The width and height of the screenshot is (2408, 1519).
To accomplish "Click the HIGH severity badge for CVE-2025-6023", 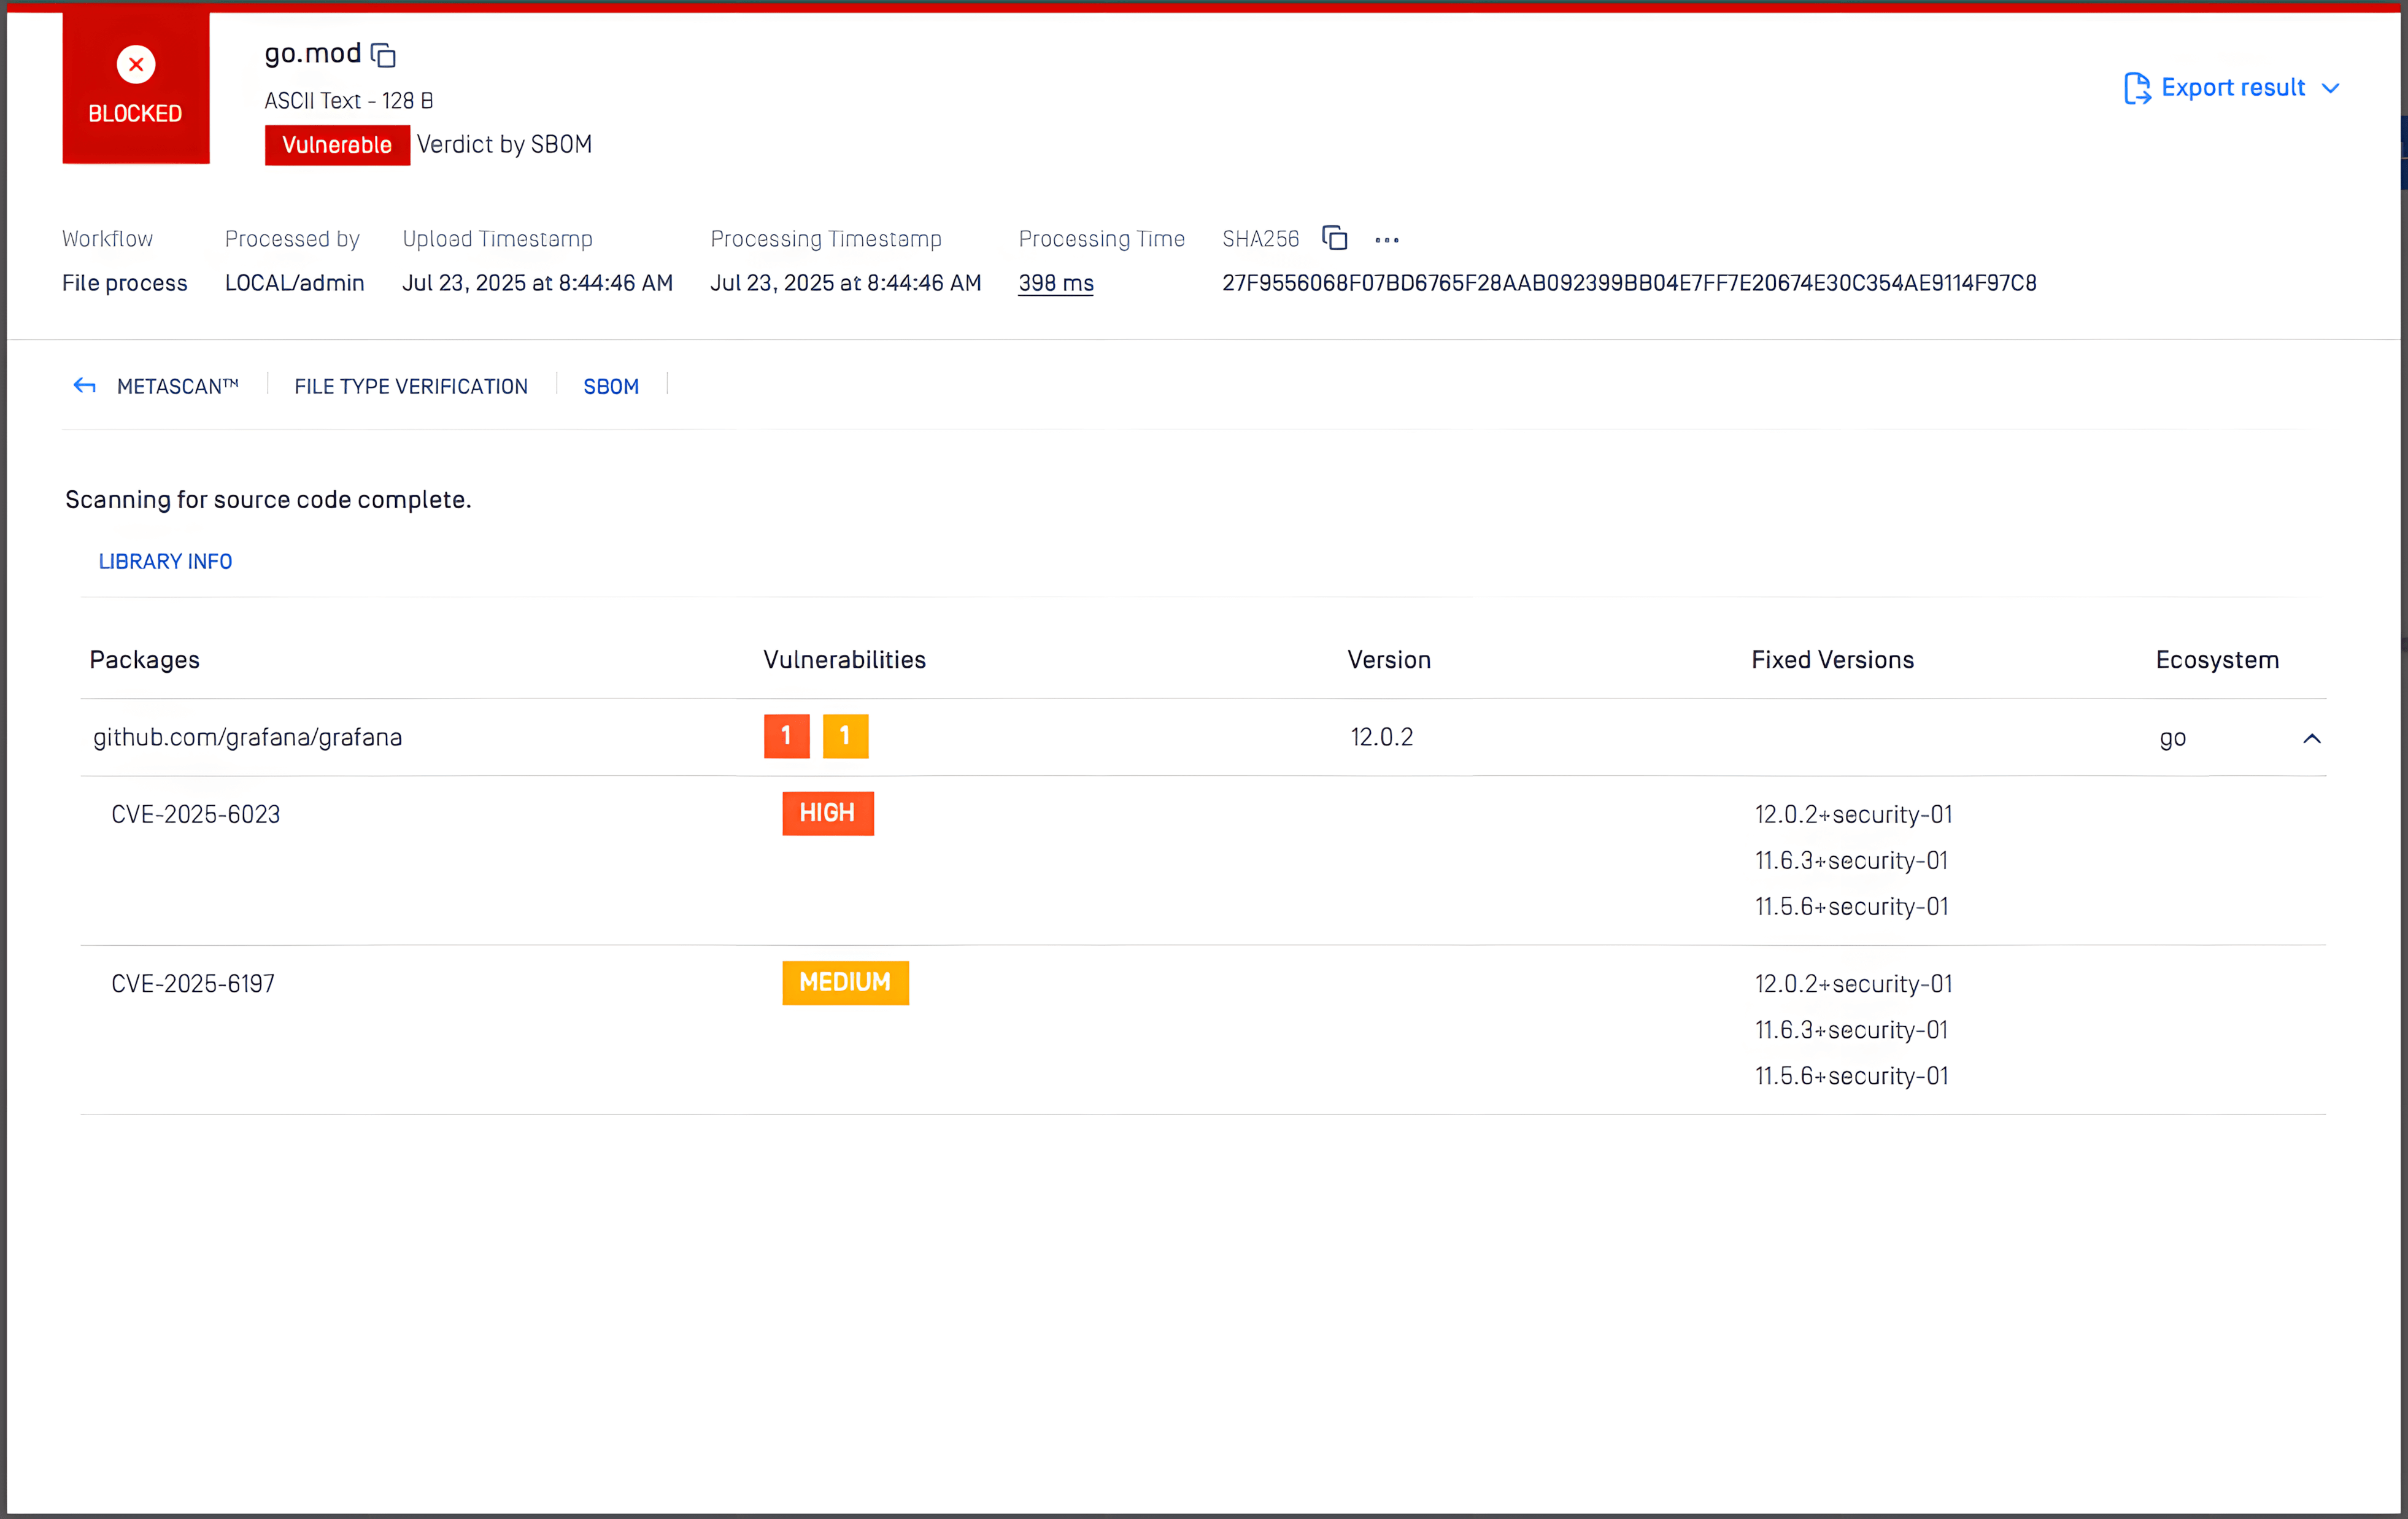I will pos(827,813).
